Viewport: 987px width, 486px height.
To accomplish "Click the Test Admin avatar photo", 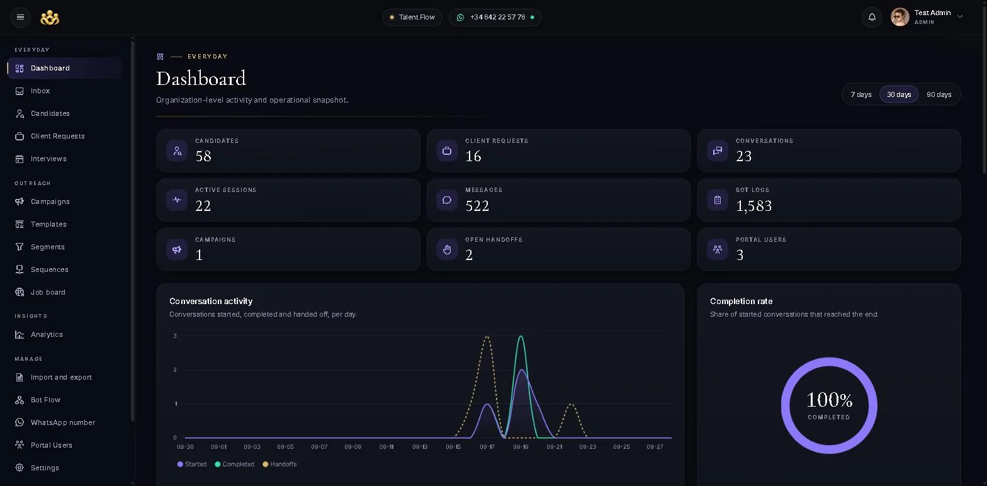I will [x=900, y=17].
